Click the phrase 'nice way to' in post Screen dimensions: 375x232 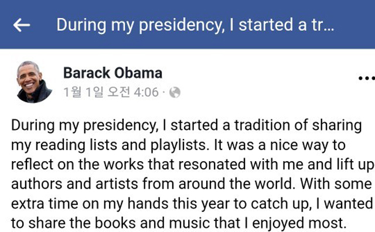coord(308,146)
